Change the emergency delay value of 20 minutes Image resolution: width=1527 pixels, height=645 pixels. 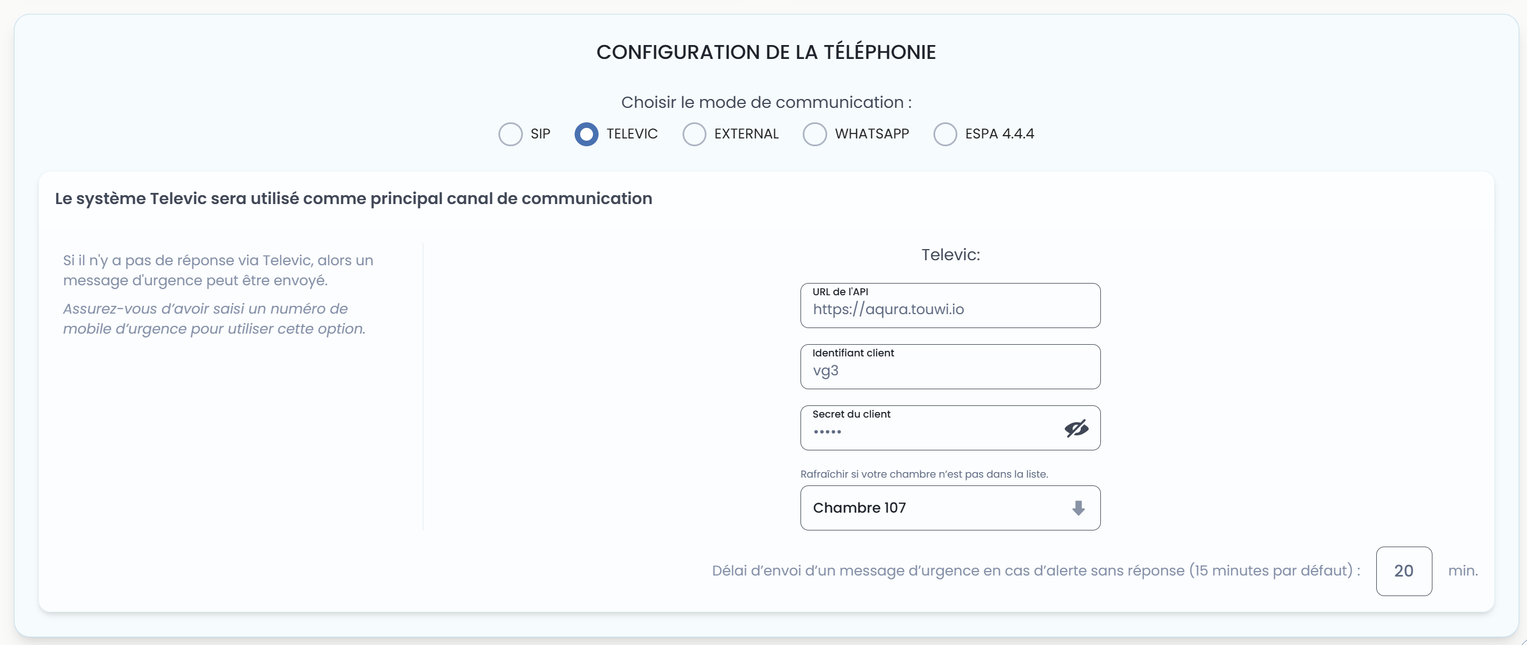point(1404,571)
